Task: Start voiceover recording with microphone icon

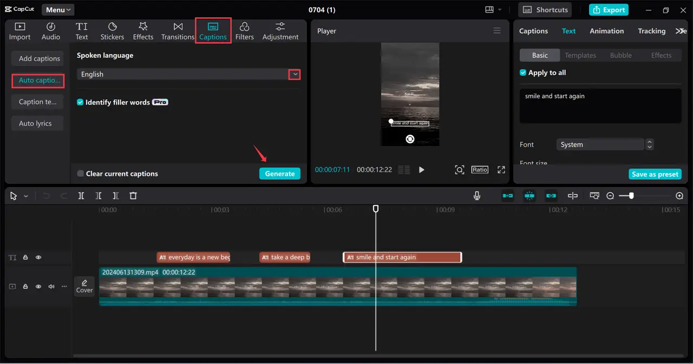Action: [477, 196]
